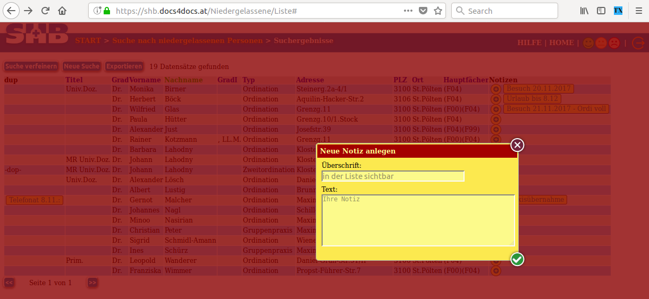The width and height of the screenshot is (649, 299).
Task: Open Firefox hamburger menu
Action: pos(638,11)
